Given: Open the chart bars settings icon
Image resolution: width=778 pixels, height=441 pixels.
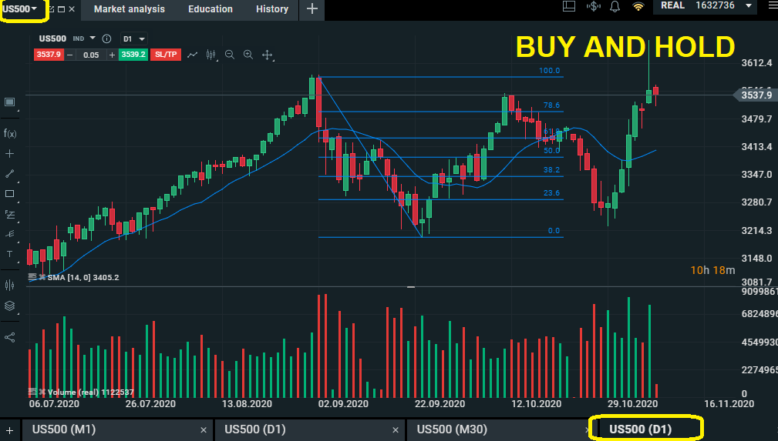Looking at the screenshot, I should (x=9, y=285).
